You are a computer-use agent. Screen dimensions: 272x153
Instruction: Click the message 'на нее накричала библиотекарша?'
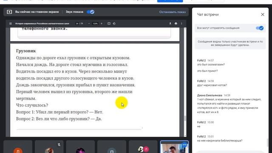(220, 141)
